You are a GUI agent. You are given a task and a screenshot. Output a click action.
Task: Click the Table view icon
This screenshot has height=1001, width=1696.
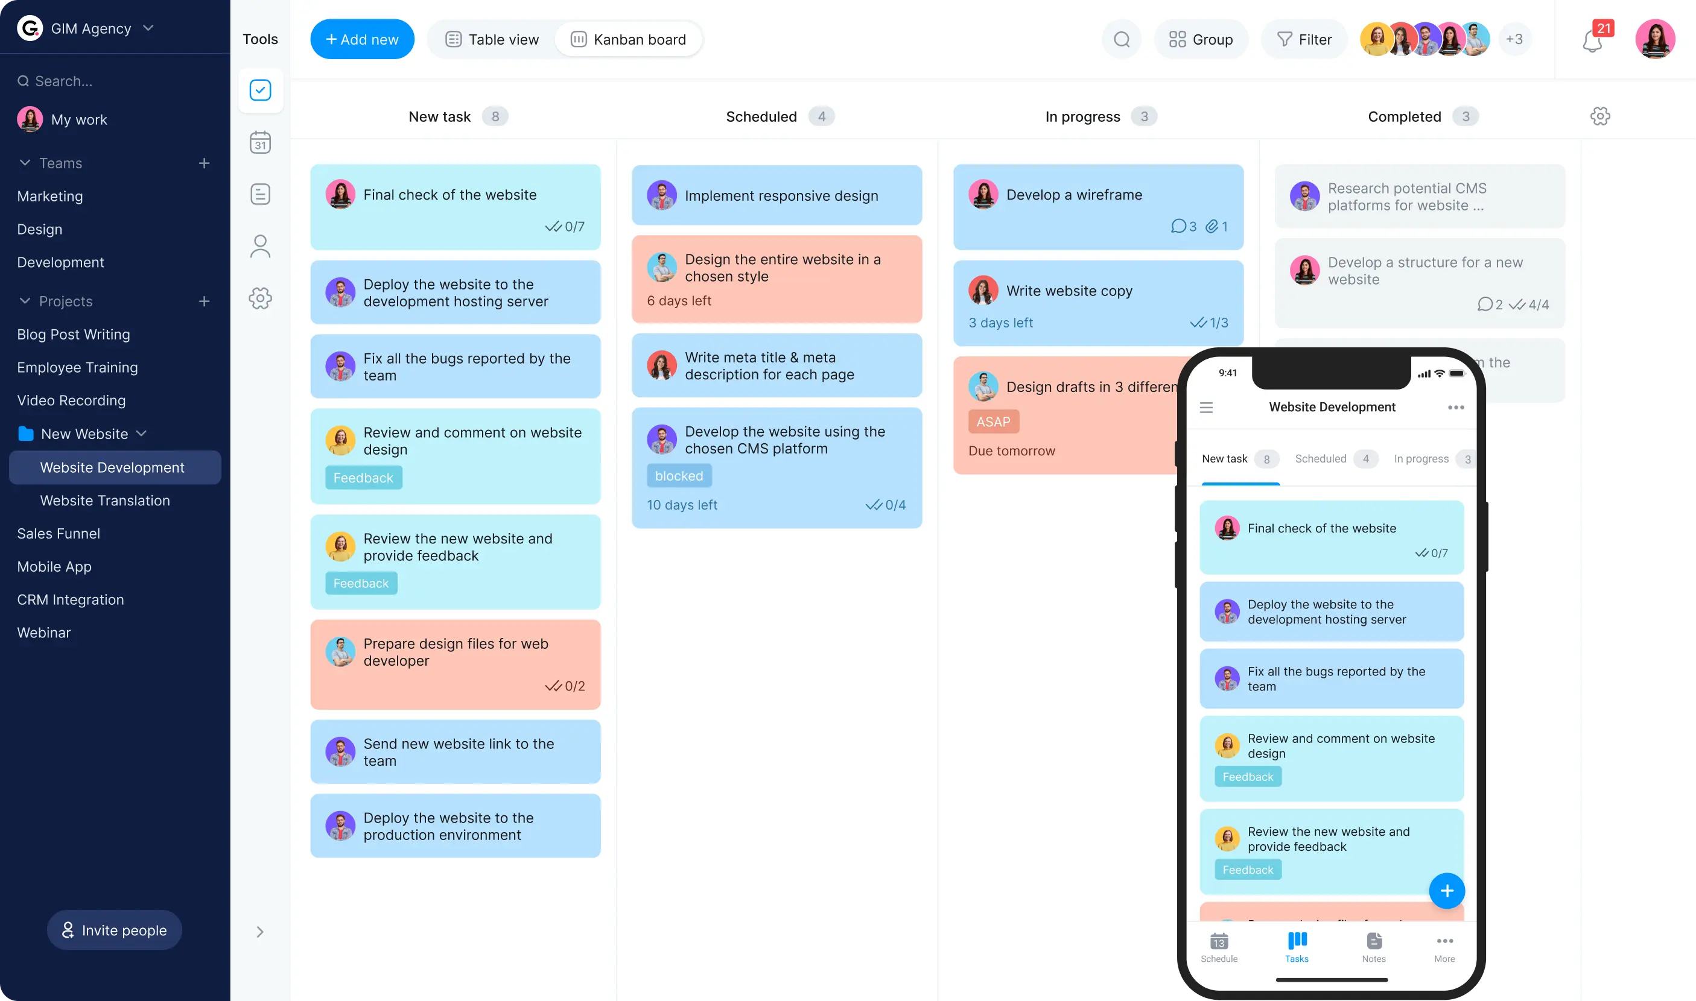pyautogui.click(x=453, y=39)
